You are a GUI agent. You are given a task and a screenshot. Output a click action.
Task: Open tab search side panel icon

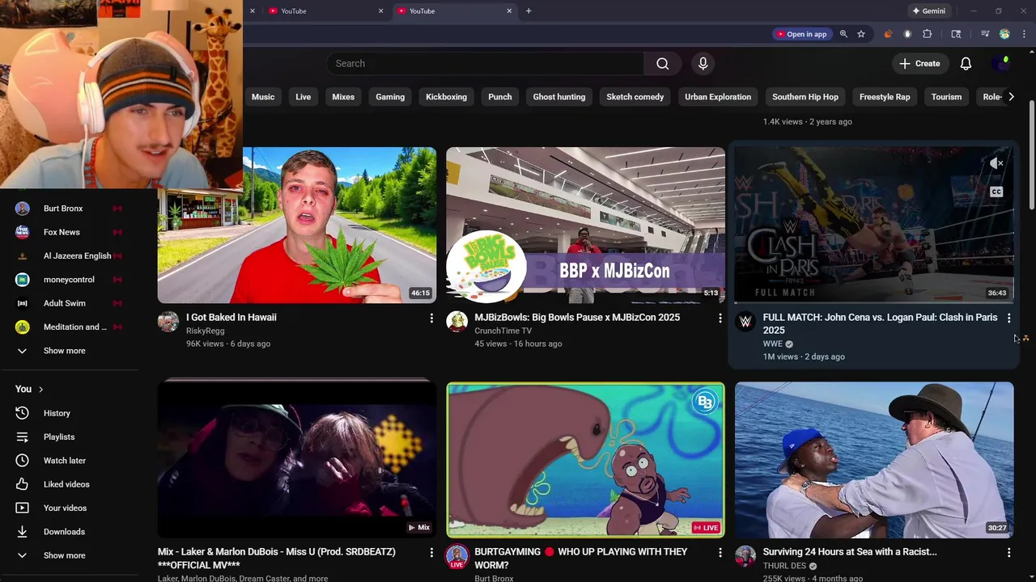click(956, 34)
